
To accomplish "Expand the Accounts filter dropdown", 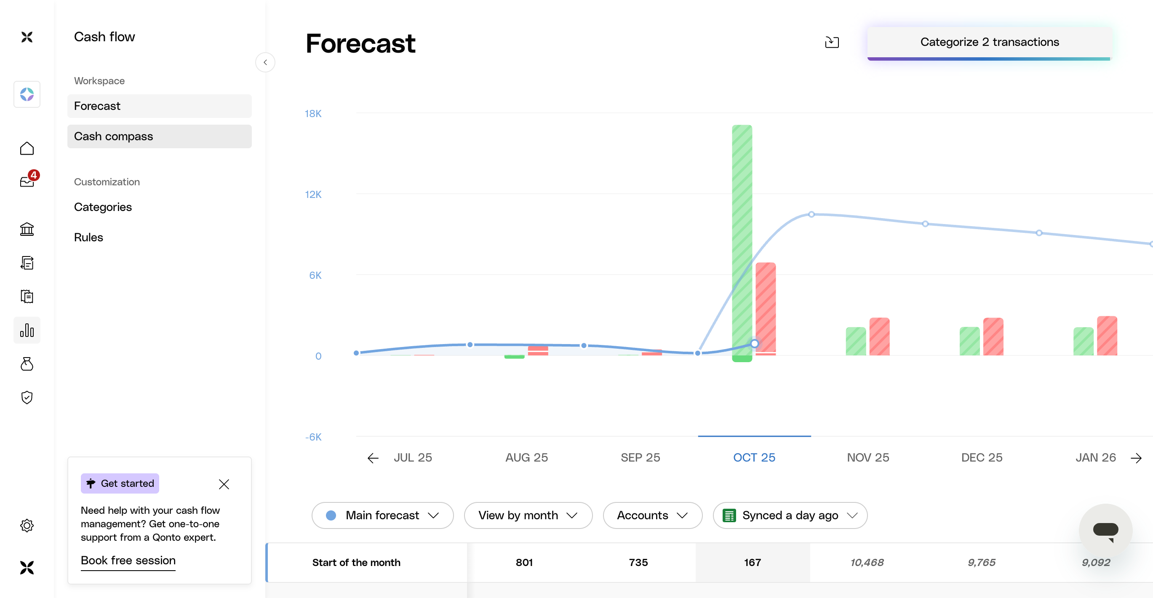I will [x=652, y=515].
